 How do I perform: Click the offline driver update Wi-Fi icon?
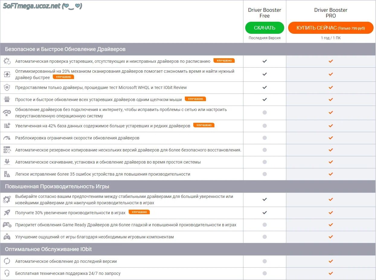click(7, 113)
